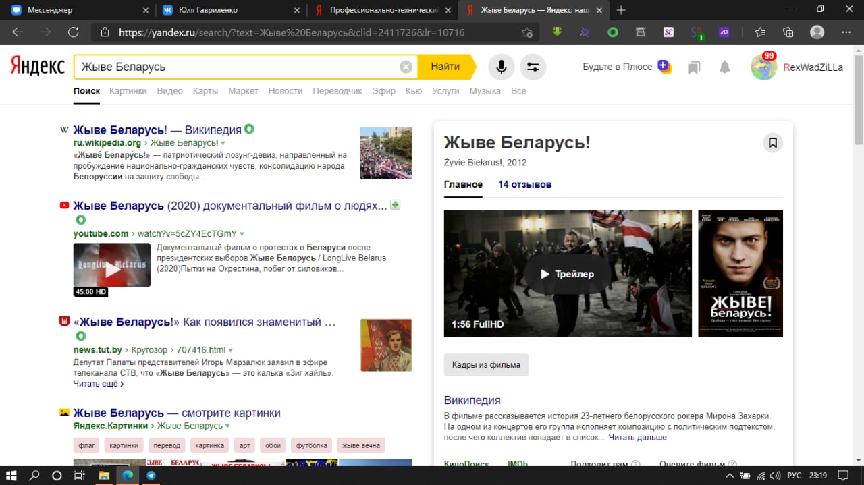
Task: Open the Wikipedia result crowd thumbnail
Action: click(386, 153)
